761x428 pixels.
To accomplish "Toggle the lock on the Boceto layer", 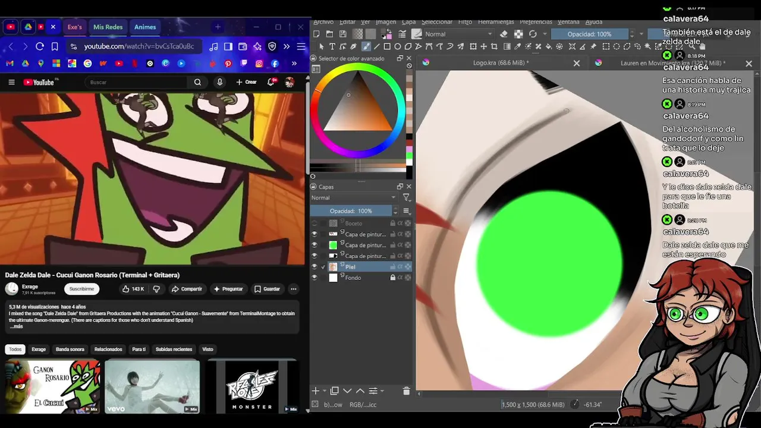I will [x=393, y=224].
